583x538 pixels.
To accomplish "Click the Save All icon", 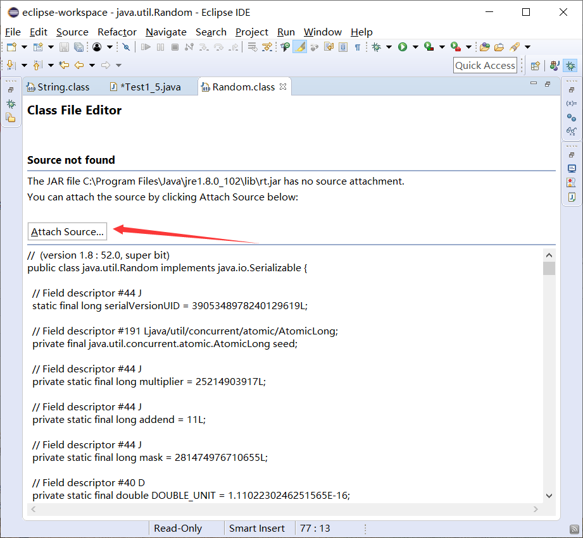I will tap(79, 47).
